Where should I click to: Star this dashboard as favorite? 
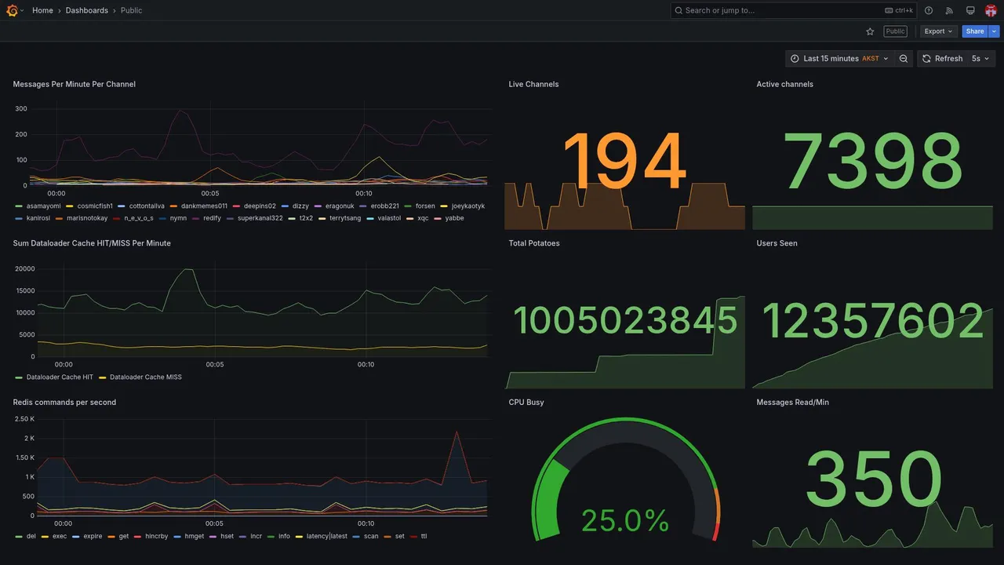[870, 31]
